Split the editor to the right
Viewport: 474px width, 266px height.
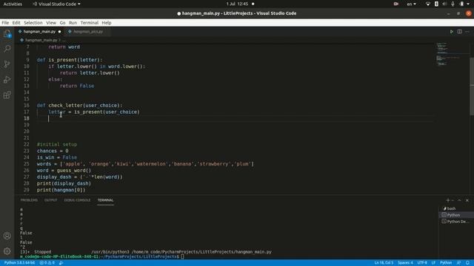coord(459,31)
